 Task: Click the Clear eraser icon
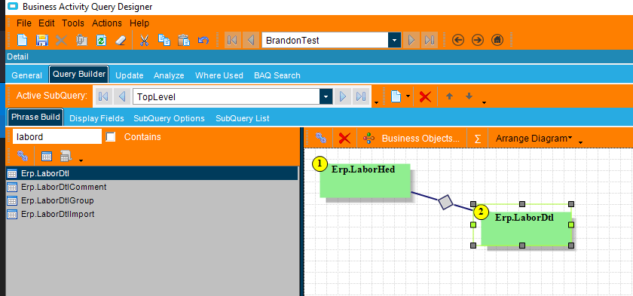tap(121, 41)
